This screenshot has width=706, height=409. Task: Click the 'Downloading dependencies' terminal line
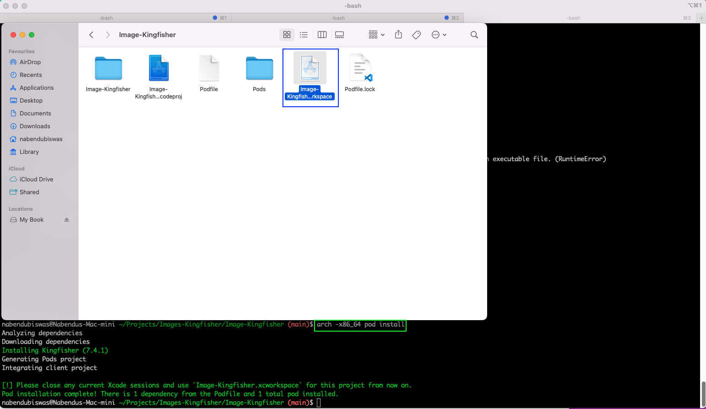(x=46, y=342)
